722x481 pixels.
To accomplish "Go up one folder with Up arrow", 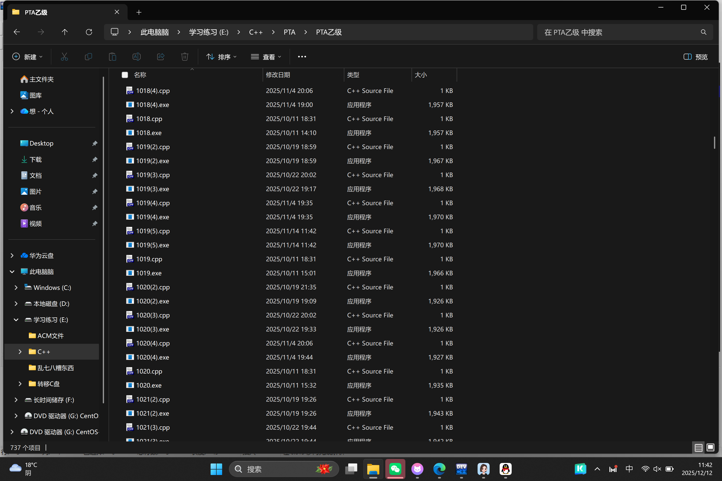I will (x=64, y=32).
